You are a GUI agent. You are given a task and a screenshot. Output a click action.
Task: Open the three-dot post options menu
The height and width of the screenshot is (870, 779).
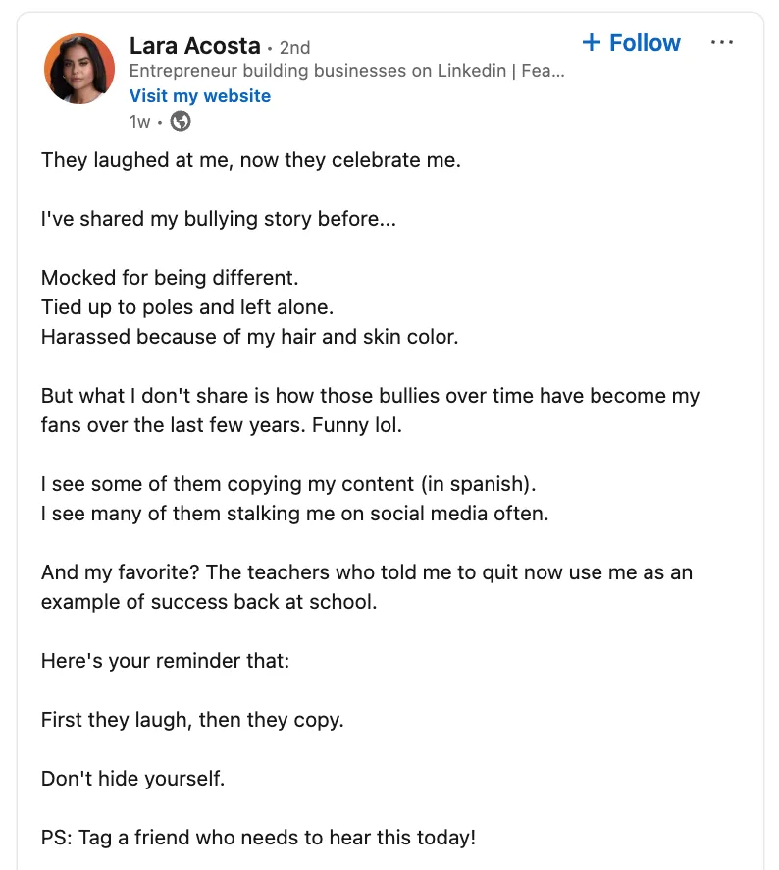(721, 43)
